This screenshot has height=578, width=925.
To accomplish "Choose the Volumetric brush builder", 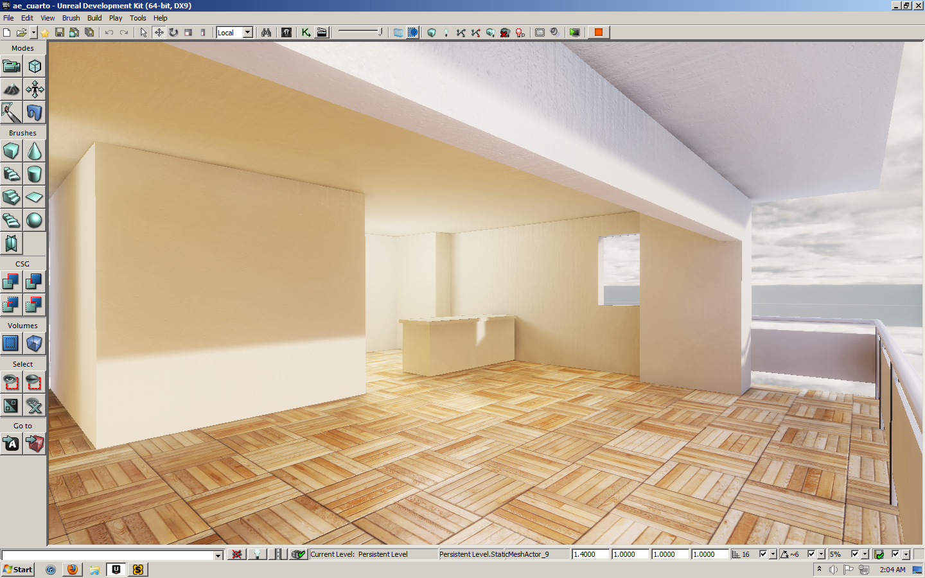I will 12,243.
